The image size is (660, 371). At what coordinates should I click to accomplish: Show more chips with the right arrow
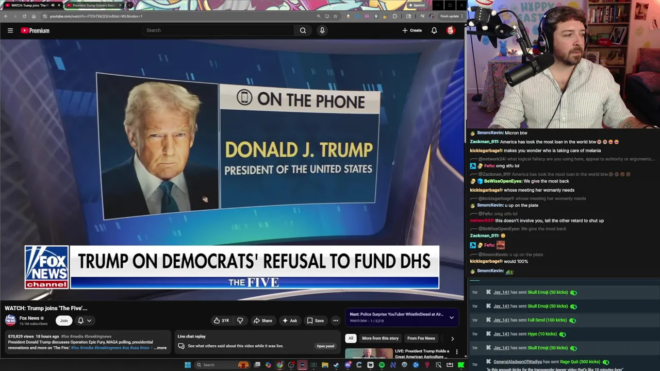452,339
